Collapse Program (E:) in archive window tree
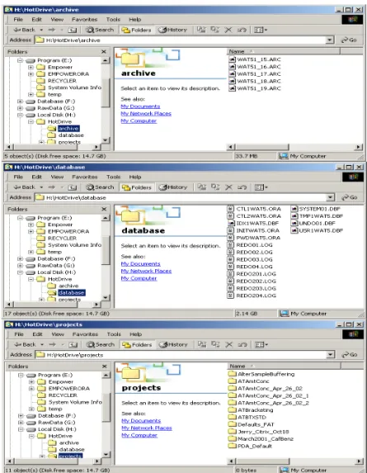The image size is (367, 473). pos(20,60)
